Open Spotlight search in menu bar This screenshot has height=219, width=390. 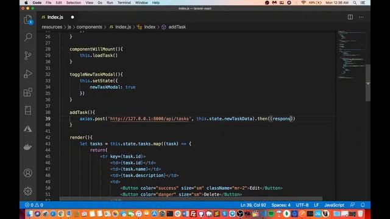coord(355,2)
